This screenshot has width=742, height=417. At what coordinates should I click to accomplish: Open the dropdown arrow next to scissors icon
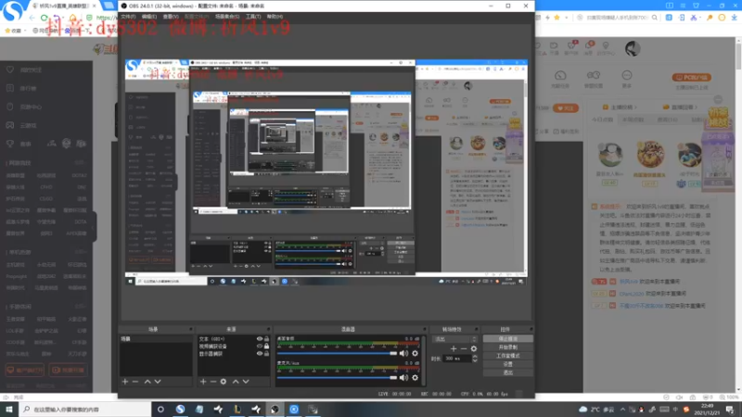coord(701,18)
